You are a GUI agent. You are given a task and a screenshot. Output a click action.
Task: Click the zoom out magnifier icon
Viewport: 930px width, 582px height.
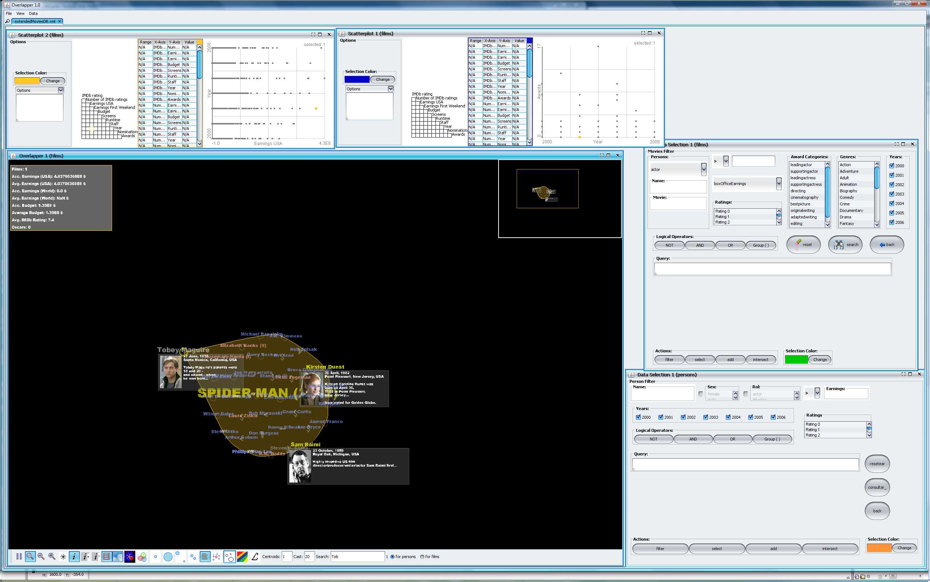pyautogui.click(x=41, y=557)
